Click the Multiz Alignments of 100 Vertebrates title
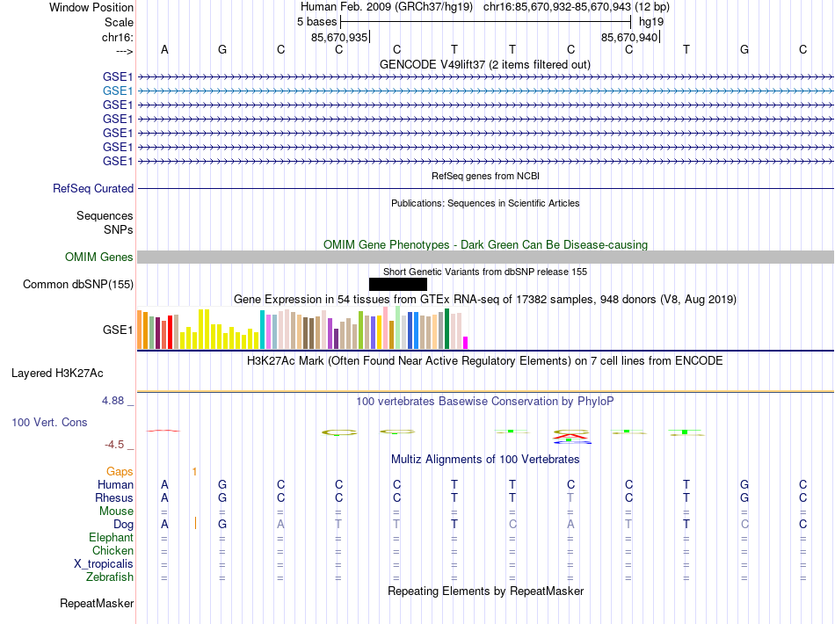 485,460
